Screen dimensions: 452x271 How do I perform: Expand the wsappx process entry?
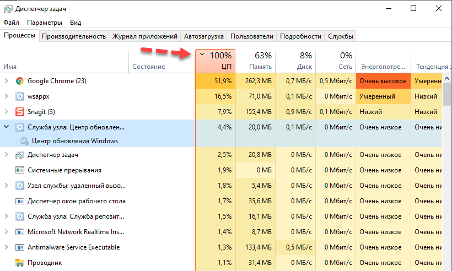click(7, 96)
